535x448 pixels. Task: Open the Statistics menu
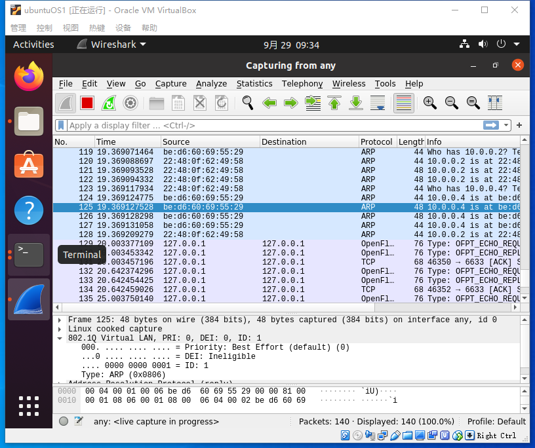pos(254,84)
